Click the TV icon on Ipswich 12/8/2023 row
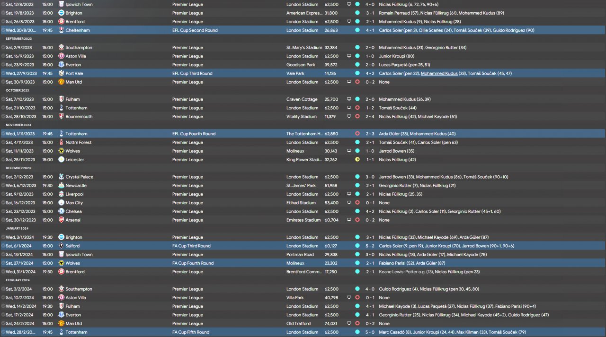 [x=349, y=4]
